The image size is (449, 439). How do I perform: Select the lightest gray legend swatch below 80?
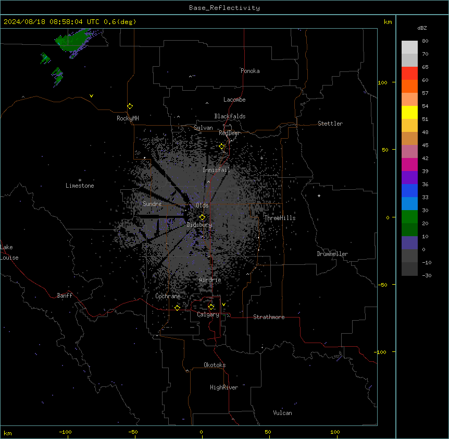click(x=409, y=47)
